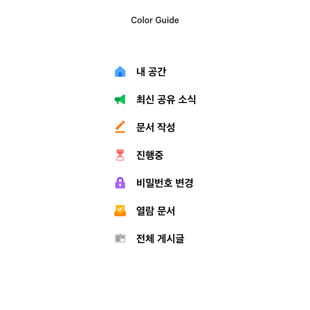Open viewed documents via inbox icon
The height and width of the screenshot is (310, 310).
[120, 211]
